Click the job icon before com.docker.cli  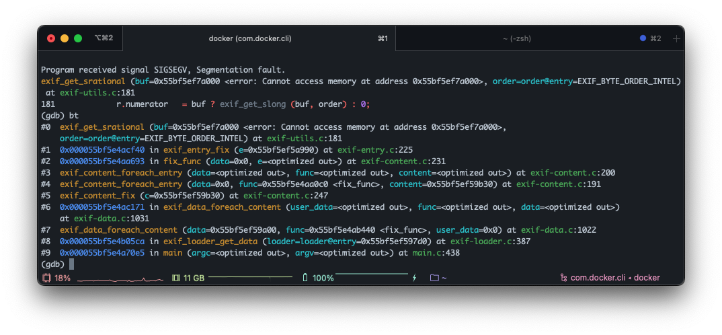563,278
